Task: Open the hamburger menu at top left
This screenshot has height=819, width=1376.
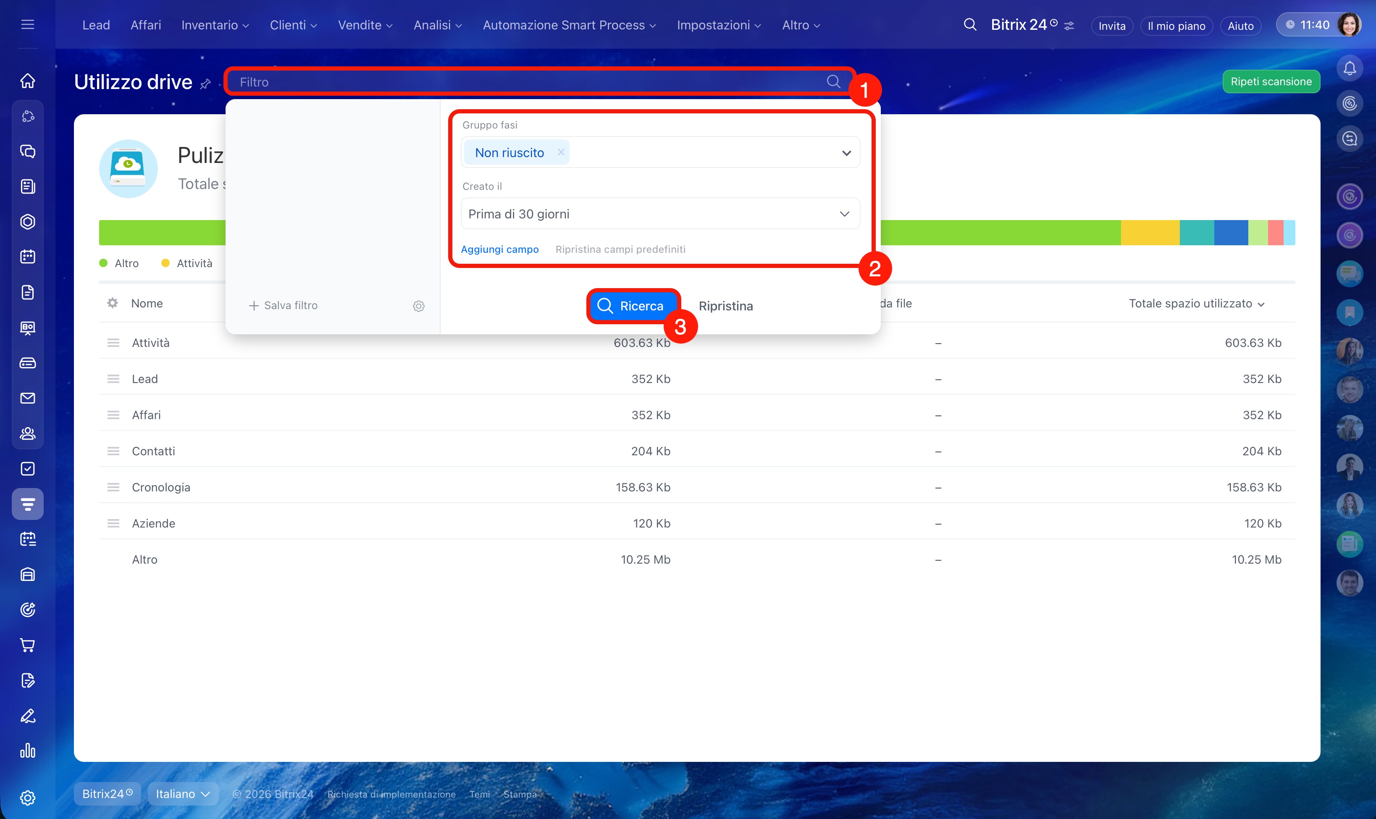Action: click(28, 25)
